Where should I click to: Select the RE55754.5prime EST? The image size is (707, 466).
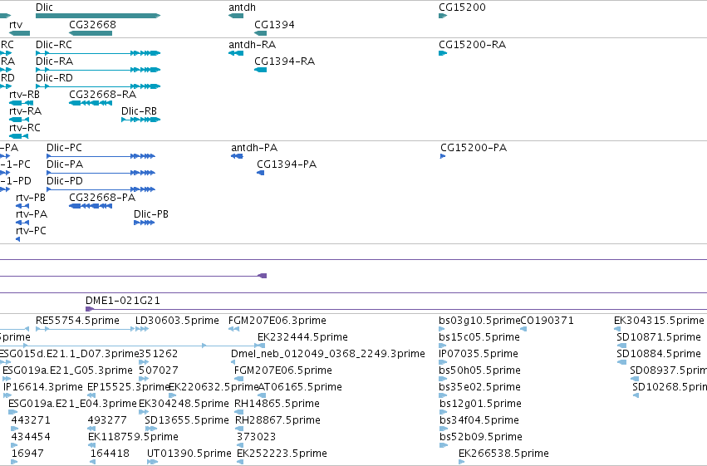[x=86, y=329]
